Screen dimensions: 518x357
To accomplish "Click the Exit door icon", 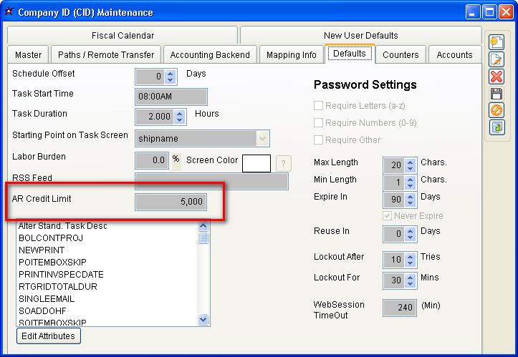I will (x=497, y=127).
